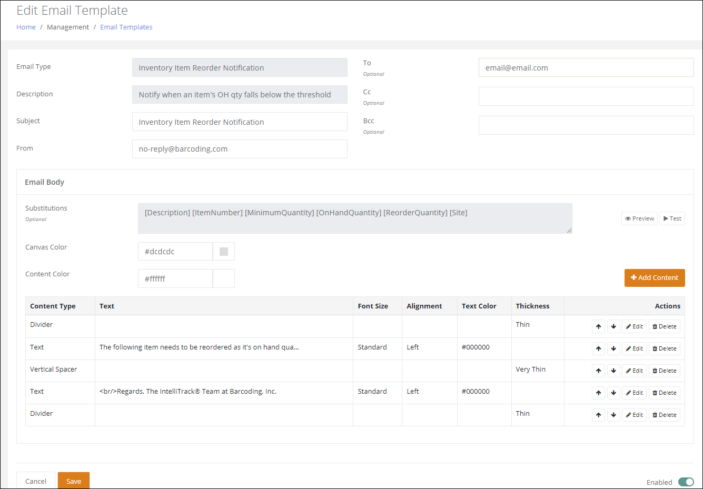The width and height of the screenshot is (703, 489).
Task: Save the email template
Action: (x=74, y=481)
